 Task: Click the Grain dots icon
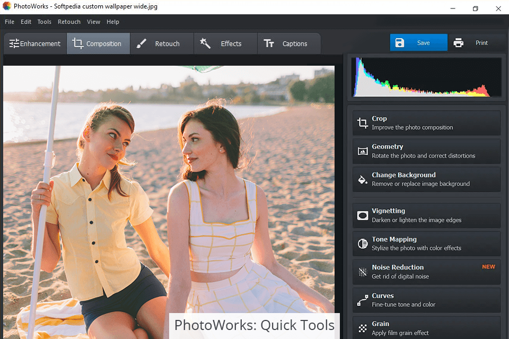pyautogui.click(x=362, y=328)
